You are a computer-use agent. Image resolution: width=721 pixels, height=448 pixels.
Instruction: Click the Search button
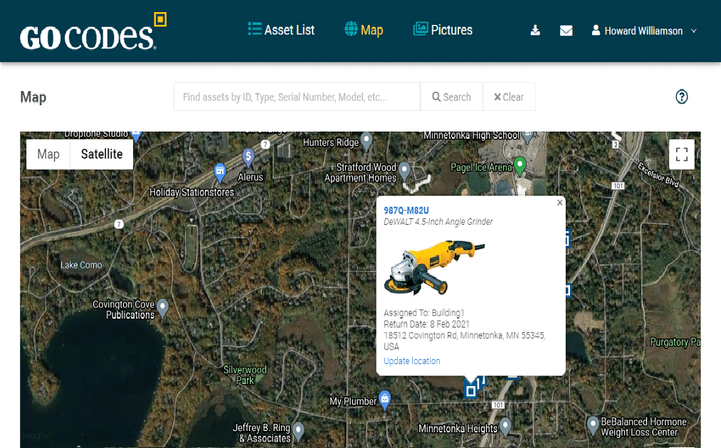click(451, 97)
